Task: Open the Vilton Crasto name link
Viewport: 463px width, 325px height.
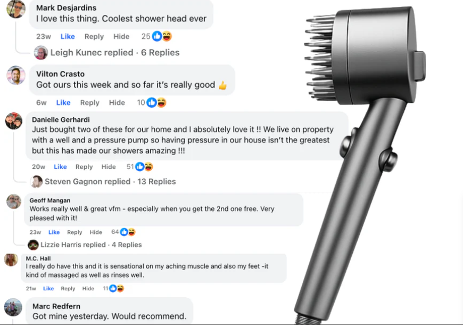Action: pos(60,74)
